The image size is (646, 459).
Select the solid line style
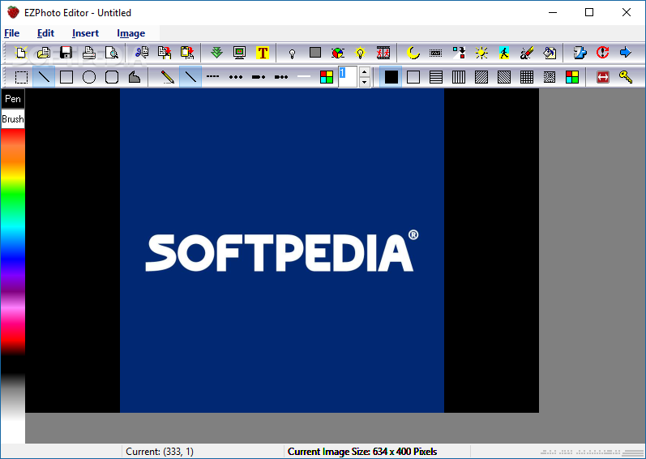(190, 77)
